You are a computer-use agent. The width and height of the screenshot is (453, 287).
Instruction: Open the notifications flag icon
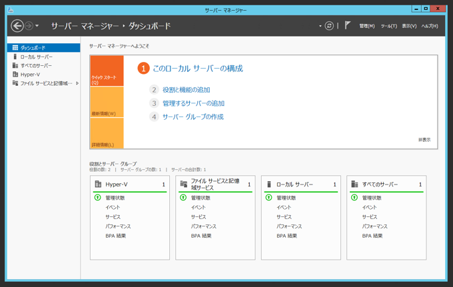(348, 26)
